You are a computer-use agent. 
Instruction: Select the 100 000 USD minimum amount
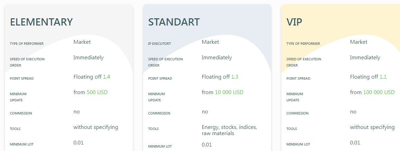point(379,92)
